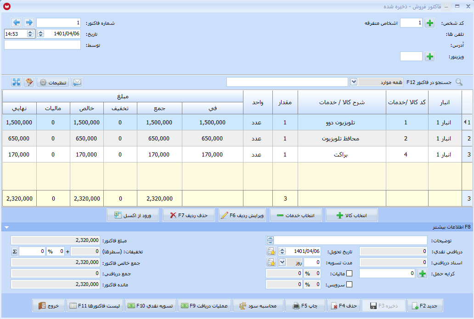This screenshot has height=319, width=474.
Task: Select row محافظ تلویزیون product cell
Action: [342, 138]
